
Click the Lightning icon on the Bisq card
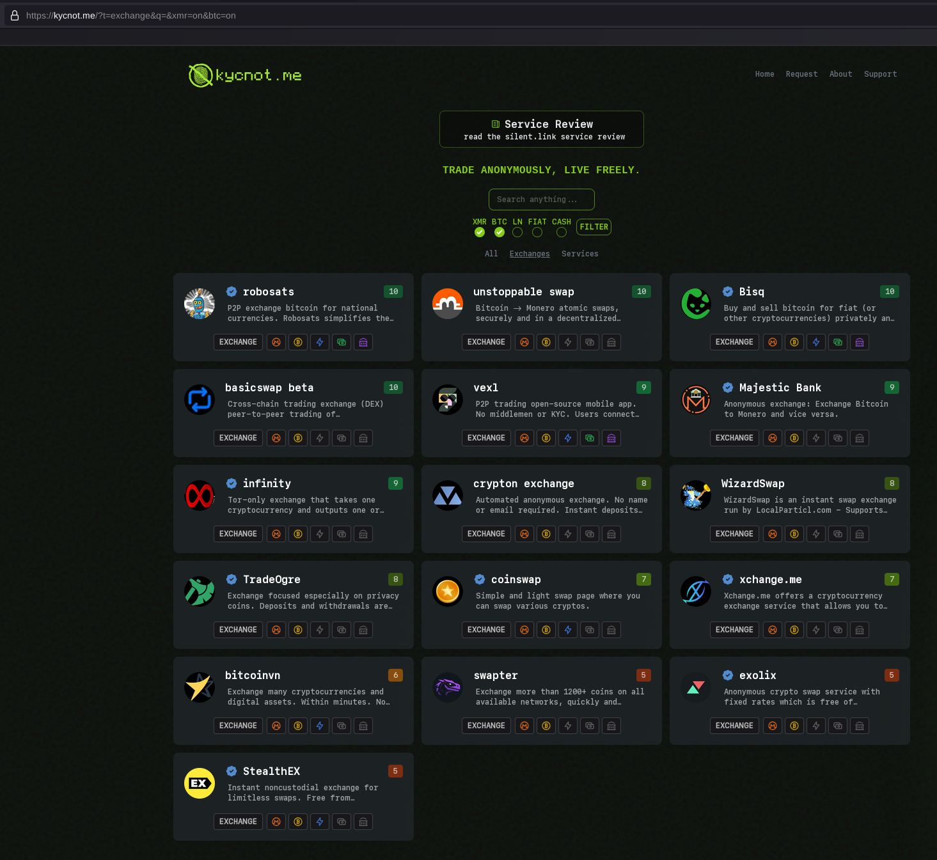[816, 342]
